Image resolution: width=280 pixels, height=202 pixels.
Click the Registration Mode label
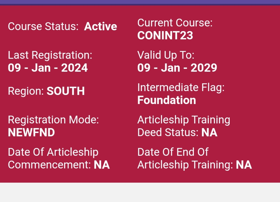53,120
